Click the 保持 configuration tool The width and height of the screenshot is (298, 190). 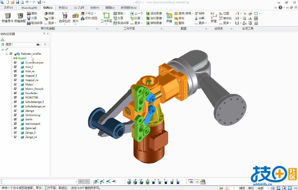tap(200, 14)
